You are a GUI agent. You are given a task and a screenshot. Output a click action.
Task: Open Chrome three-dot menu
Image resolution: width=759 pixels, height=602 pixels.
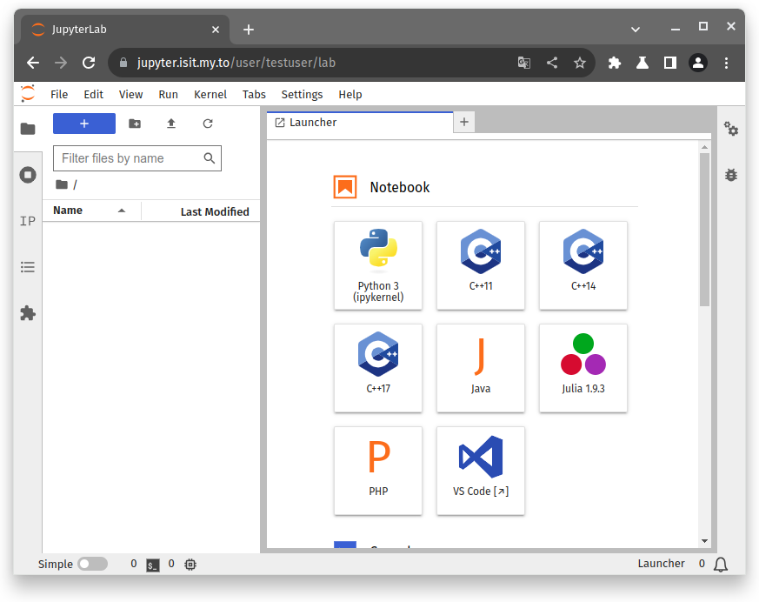pos(727,63)
